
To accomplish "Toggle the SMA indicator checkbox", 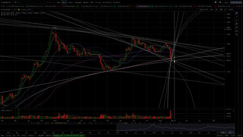I will tap(2, 15).
